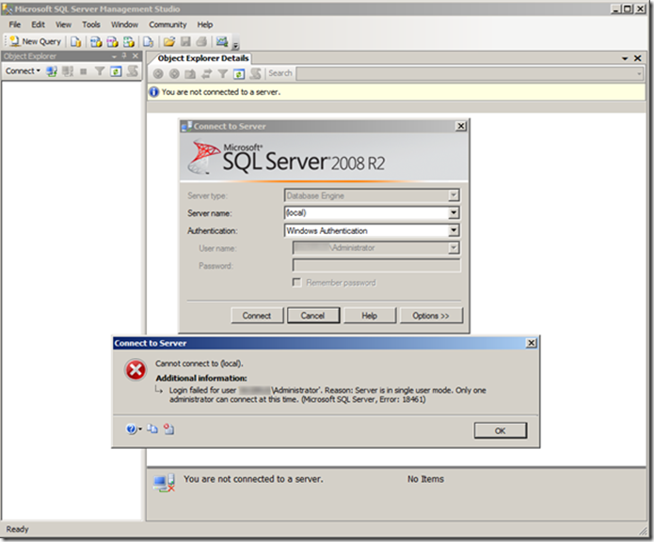
Task: Click the Help icon's dropdown arrow in error dialog
Action: point(140,429)
